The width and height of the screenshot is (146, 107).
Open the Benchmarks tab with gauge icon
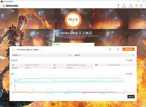[124, 6]
